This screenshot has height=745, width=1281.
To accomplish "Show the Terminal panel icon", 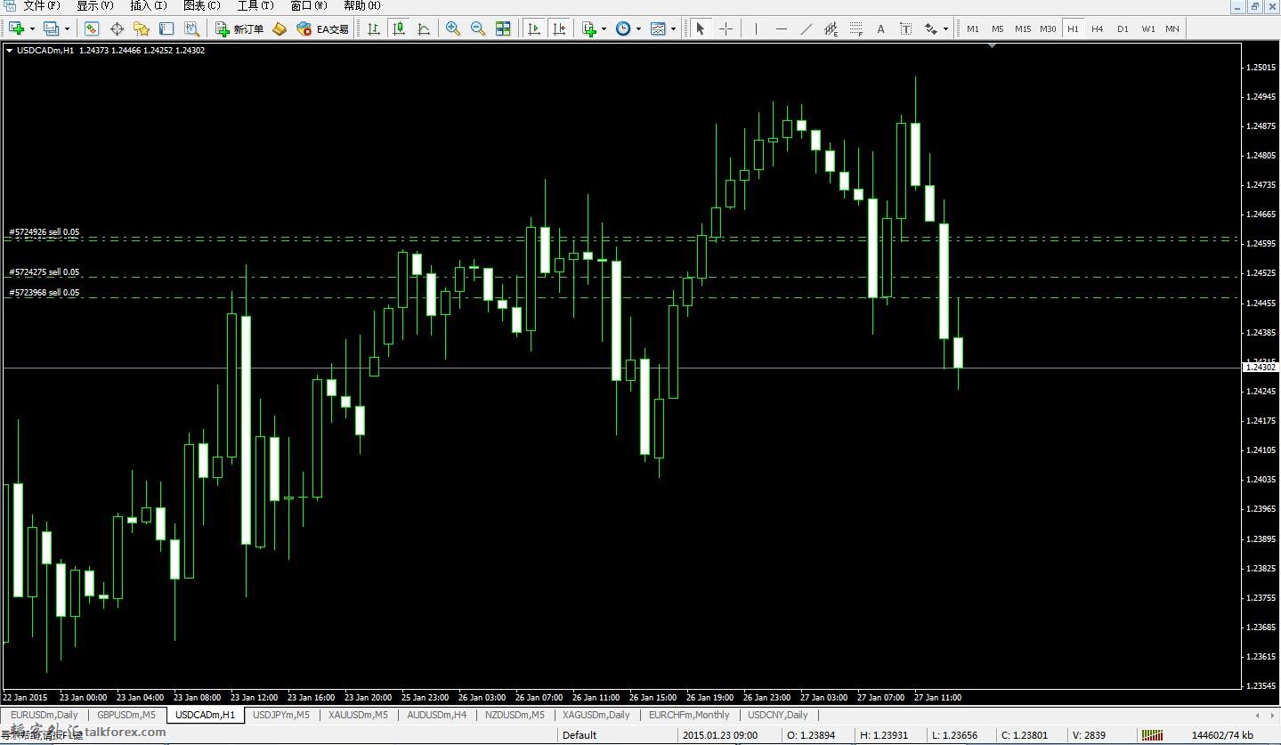I will point(166,28).
